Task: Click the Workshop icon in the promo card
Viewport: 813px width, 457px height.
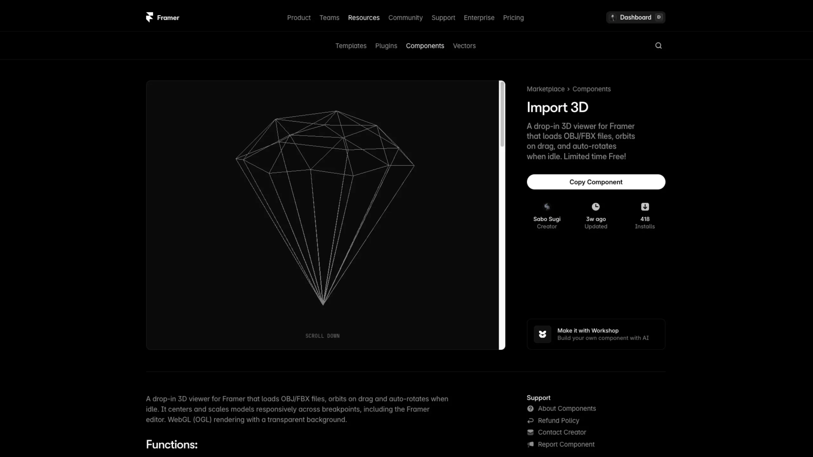Action: (542, 334)
